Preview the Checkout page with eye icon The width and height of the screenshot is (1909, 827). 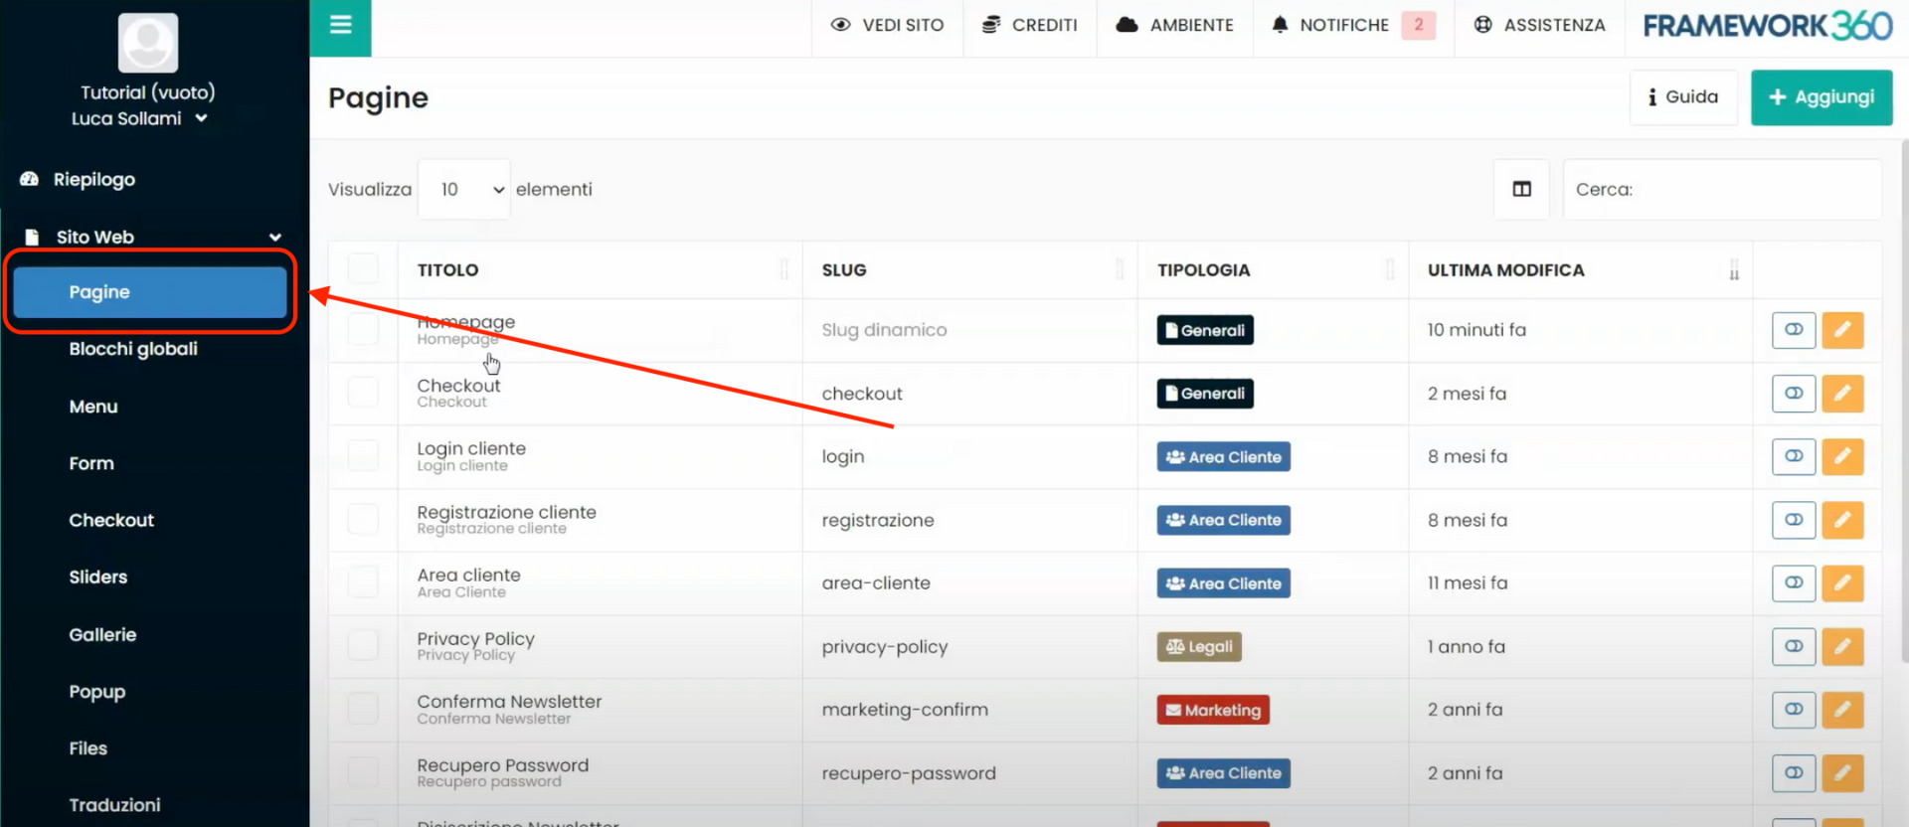[1794, 394]
